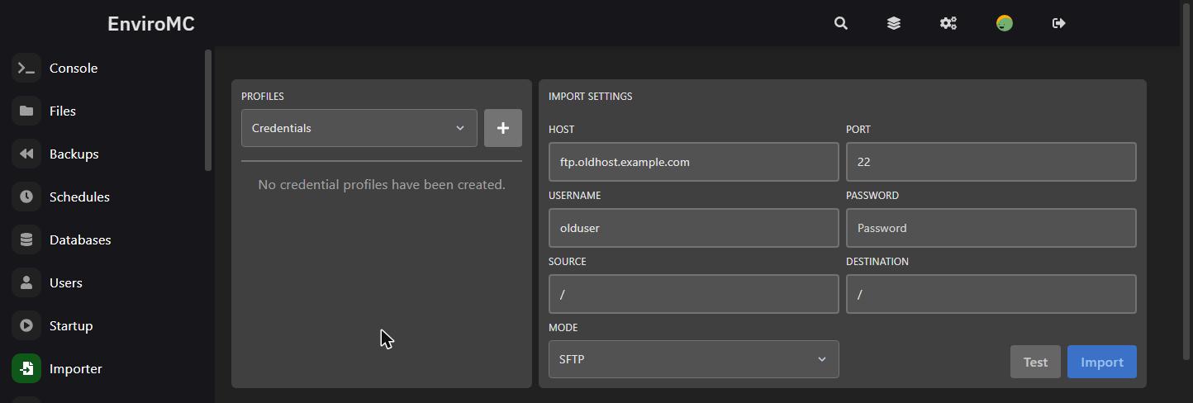Click the Databases stack icon in sidebar
Image resolution: width=1193 pixels, height=403 pixels.
[26, 239]
